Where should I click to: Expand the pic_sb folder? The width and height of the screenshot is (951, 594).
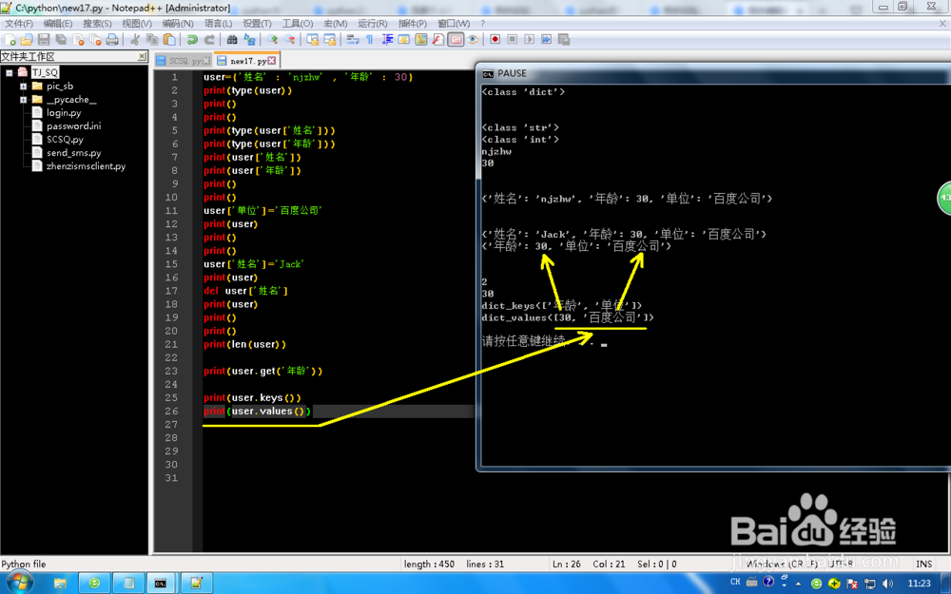(24, 86)
